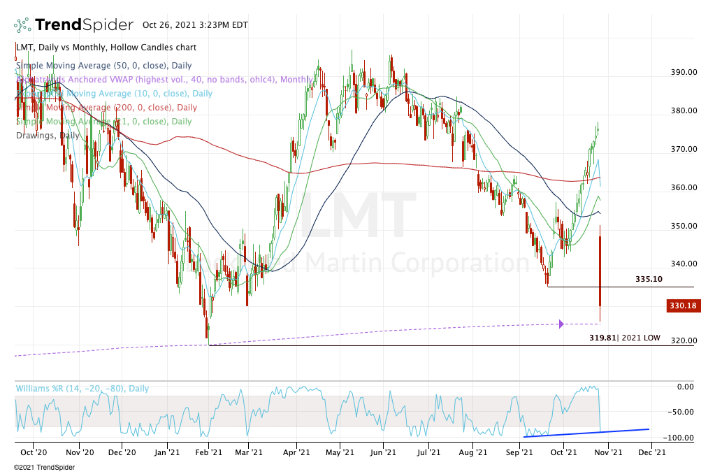Click the Williams 0.00 axis value

point(686,387)
